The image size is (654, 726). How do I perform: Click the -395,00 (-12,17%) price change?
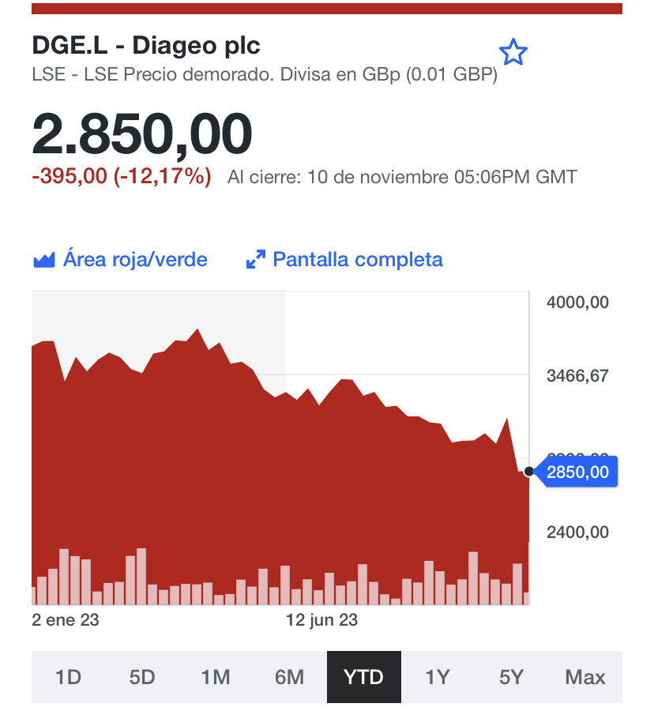click(122, 176)
